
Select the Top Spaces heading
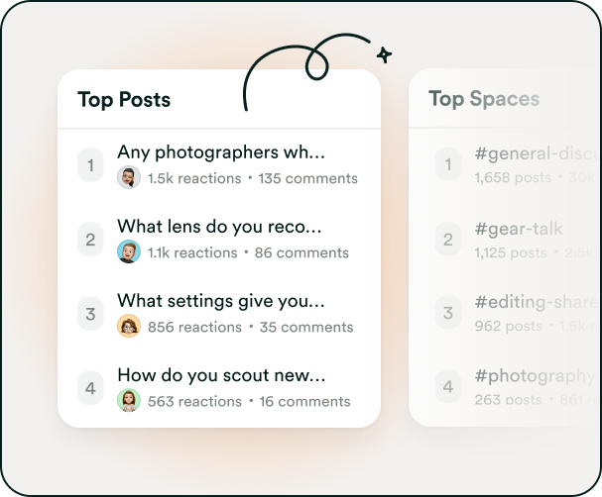coord(484,99)
